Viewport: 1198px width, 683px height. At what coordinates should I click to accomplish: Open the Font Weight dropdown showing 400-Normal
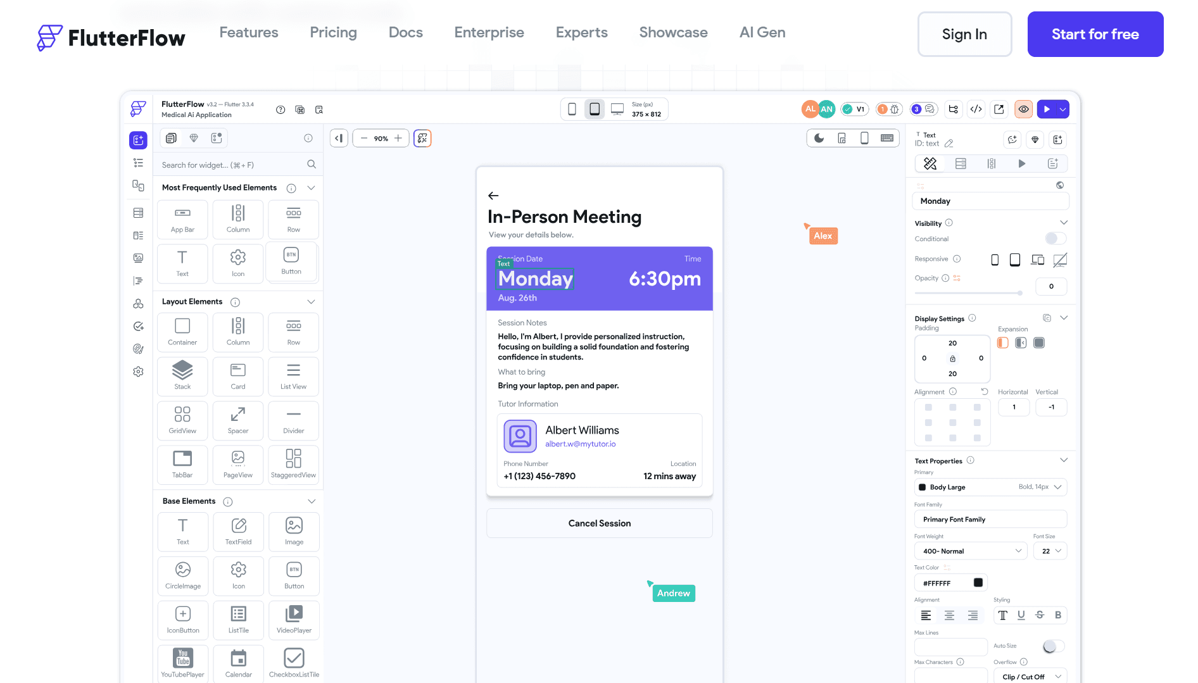[971, 551]
